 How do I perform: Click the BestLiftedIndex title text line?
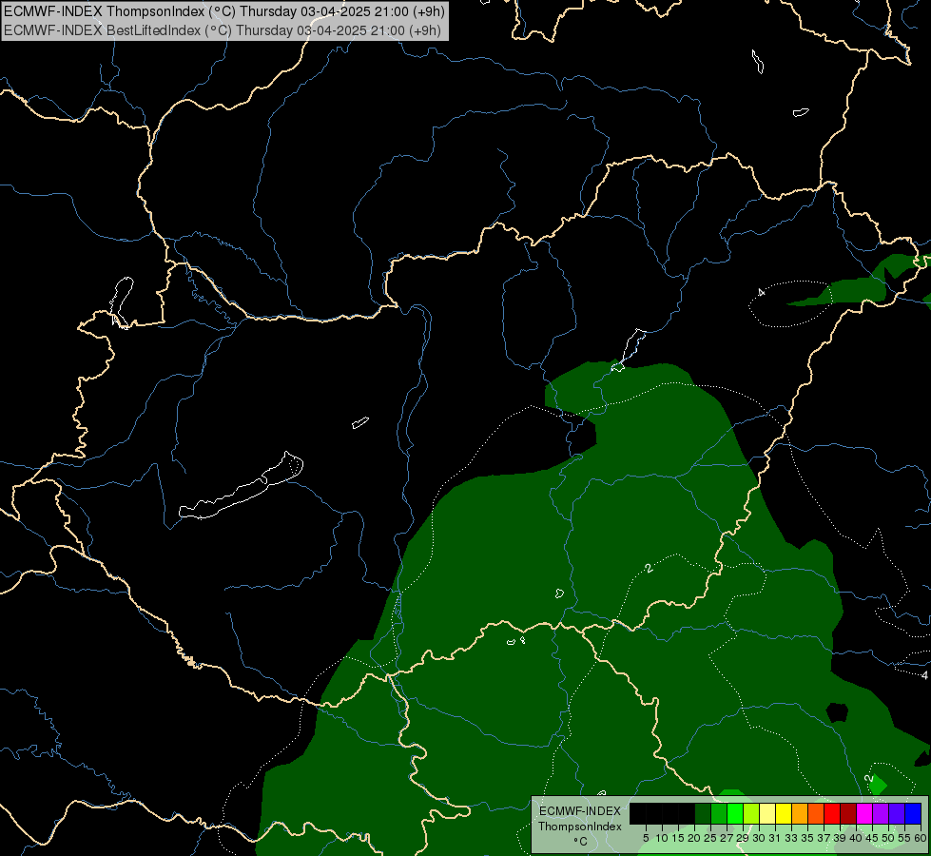pyautogui.click(x=223, y=30)
